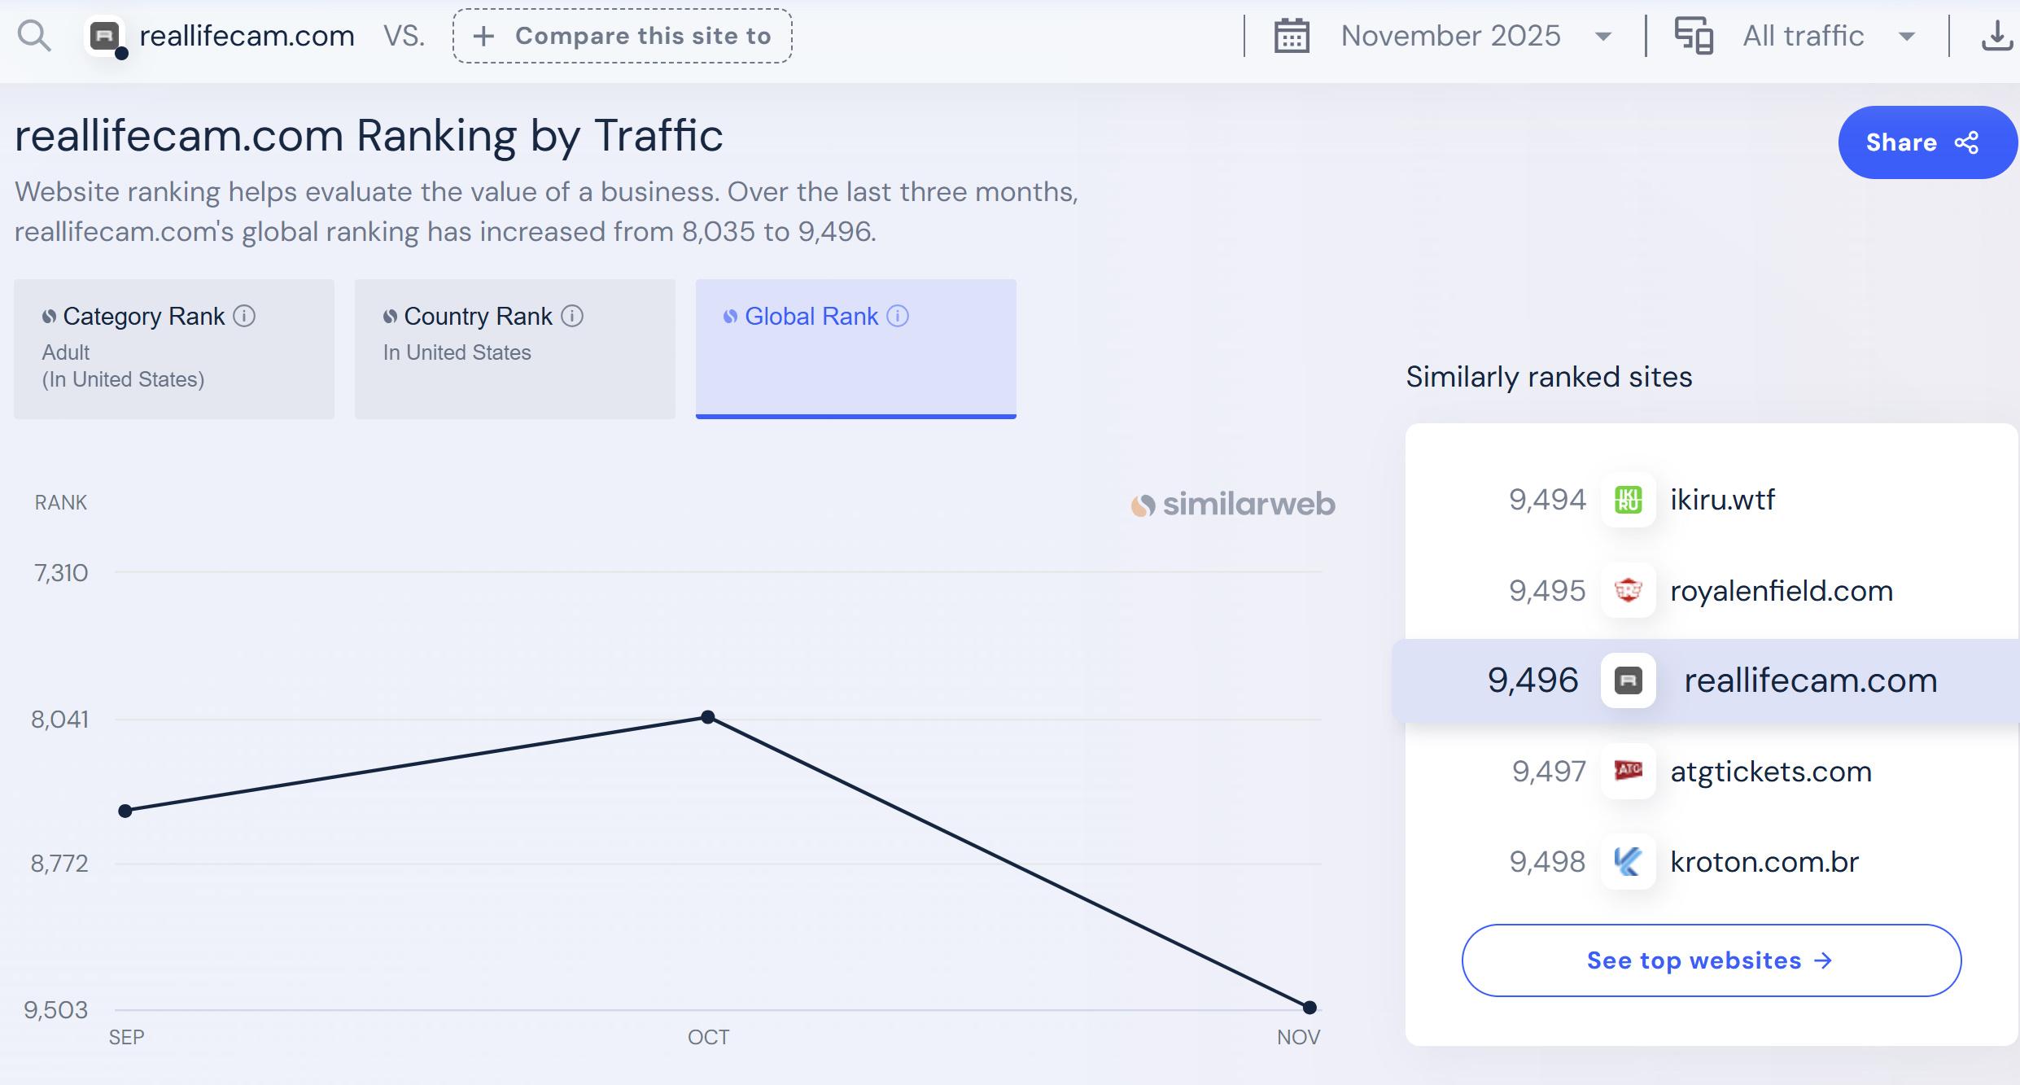Click the calendar icon beside November 2025
2020x1085 pixels.
point(1292,36)
